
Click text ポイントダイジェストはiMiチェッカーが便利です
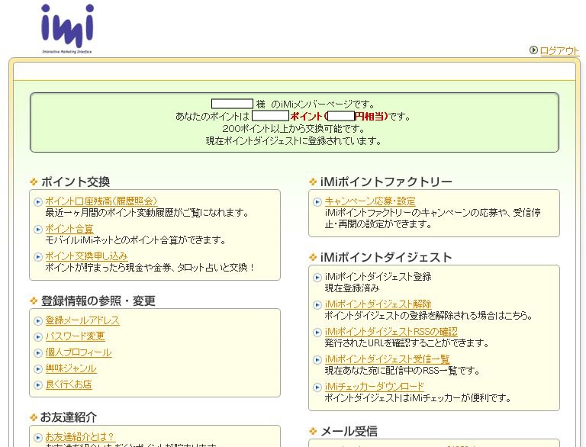pyautogui.click(x=417, y=398)
